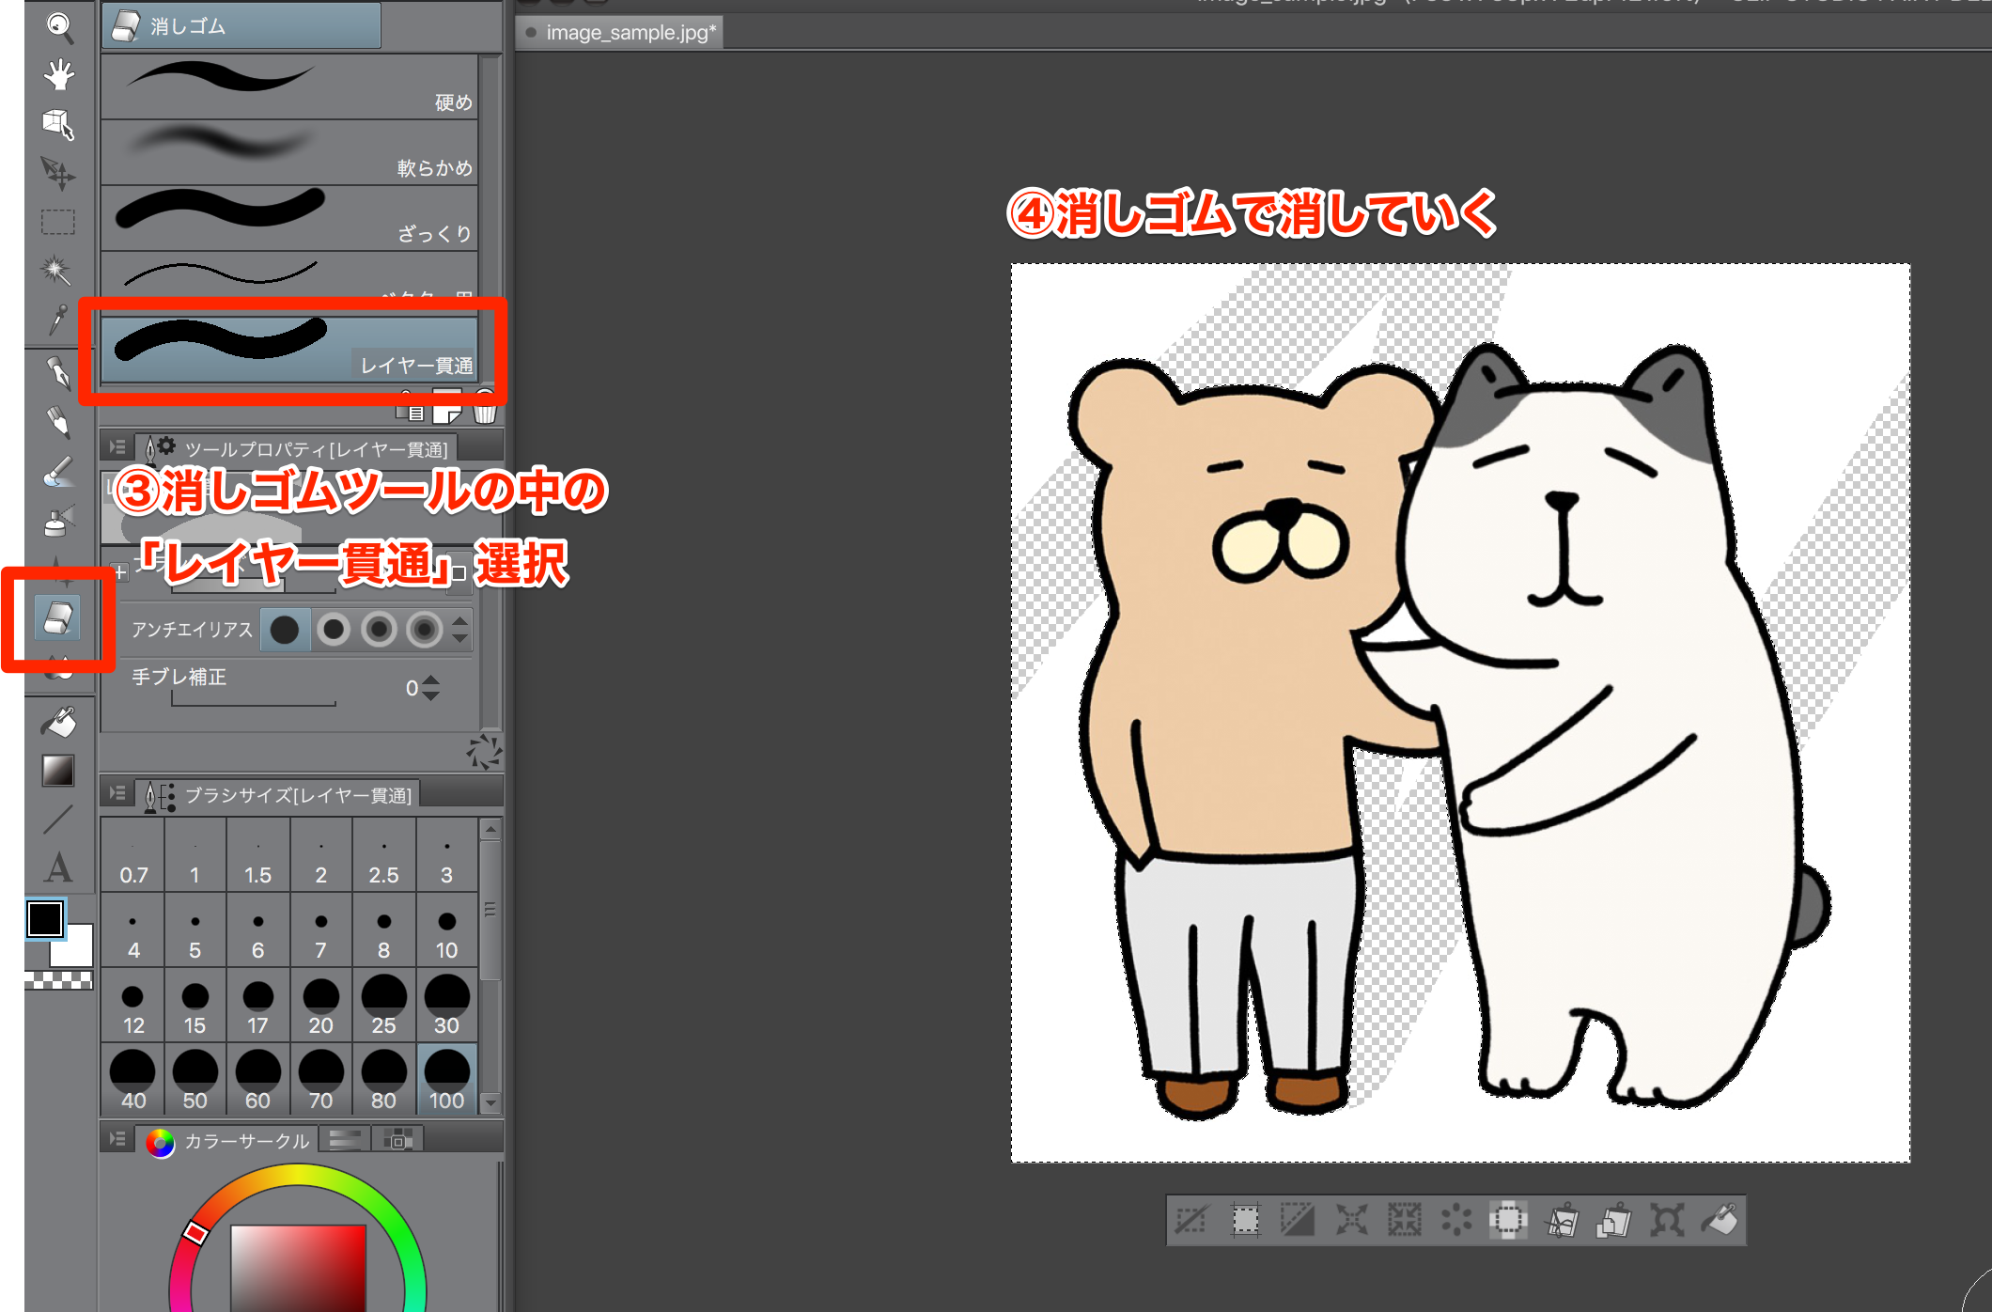The image size is (1992, 1312).
Task: Choose the 軟らかめ eraser sub tool
Action: (289, 152)
